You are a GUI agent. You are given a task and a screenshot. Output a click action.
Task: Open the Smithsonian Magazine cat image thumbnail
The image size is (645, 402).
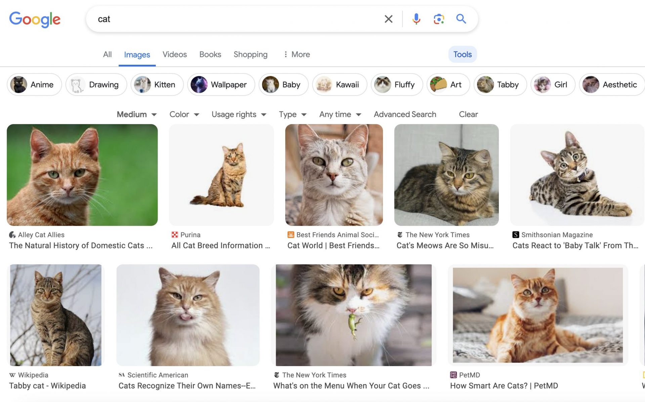[576, 175]
